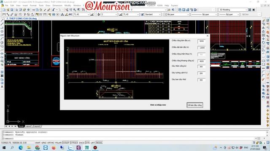Click the New drawing icon
Viewport: 270px width, 151px height.
click(x=4, y=10)
